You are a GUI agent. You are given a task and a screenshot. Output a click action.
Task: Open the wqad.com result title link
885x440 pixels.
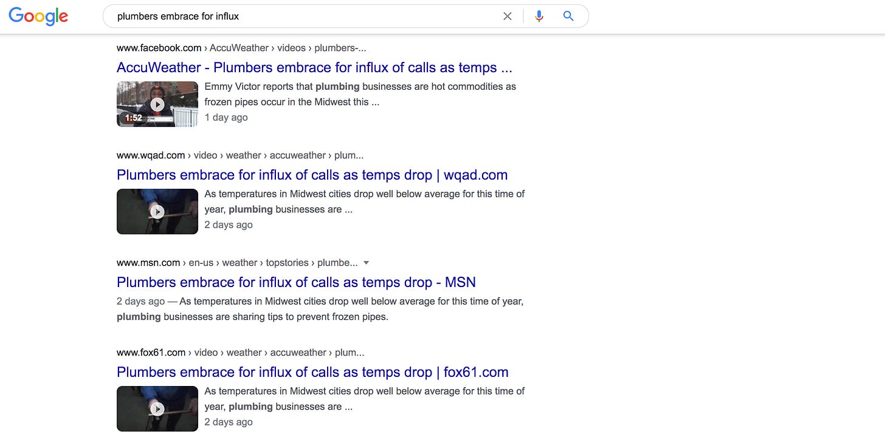click(x=312, y=175)
